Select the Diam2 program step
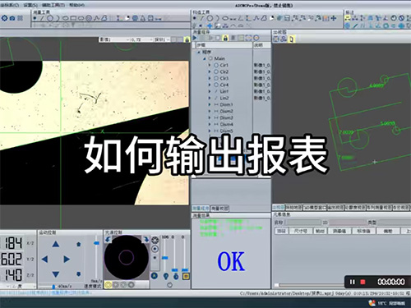 pyautogui.click(x=226, y=111)
